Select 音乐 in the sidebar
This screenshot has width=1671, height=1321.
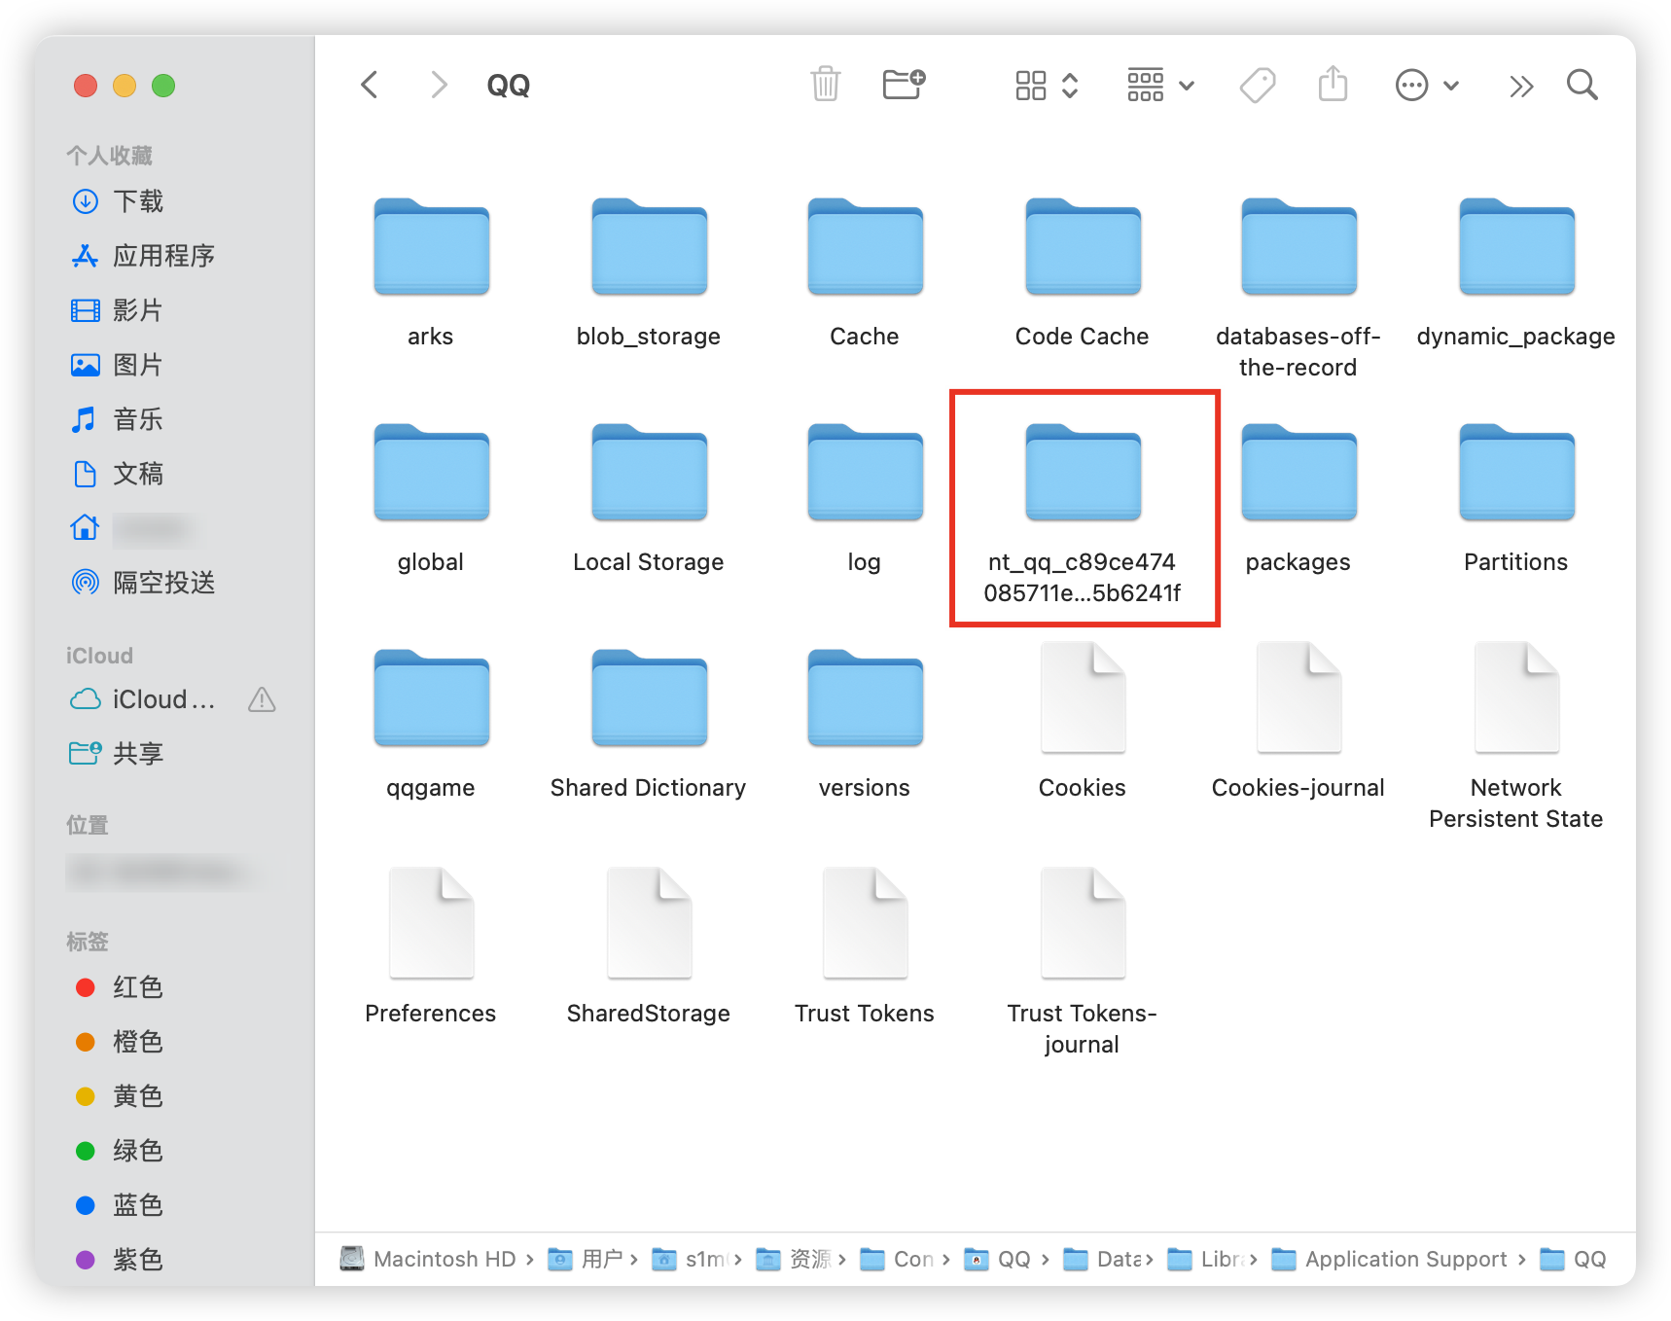click(137, 419)
